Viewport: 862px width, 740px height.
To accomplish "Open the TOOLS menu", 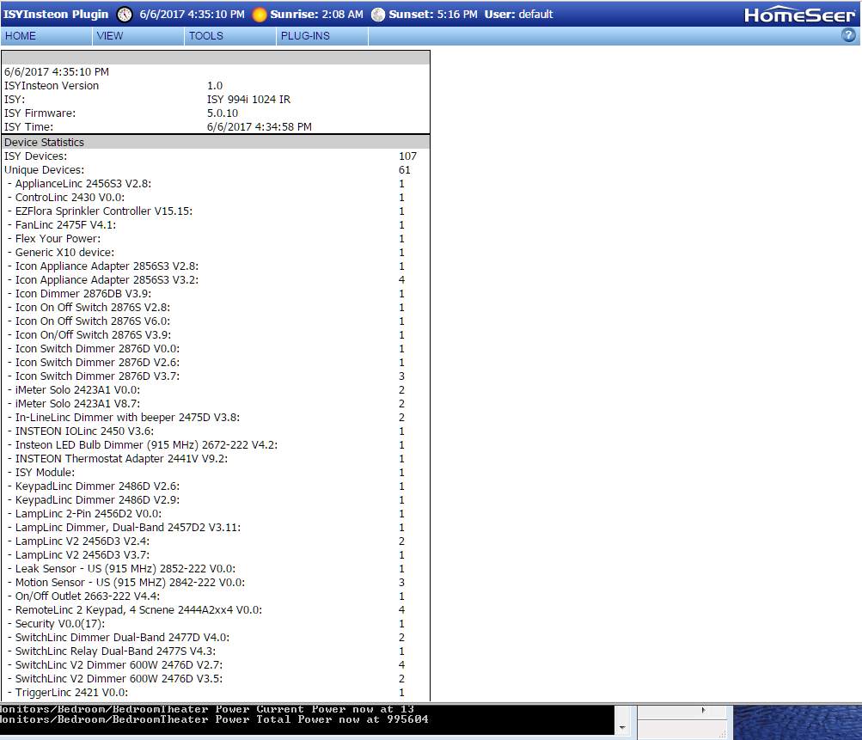I will (x=230, y=36).
